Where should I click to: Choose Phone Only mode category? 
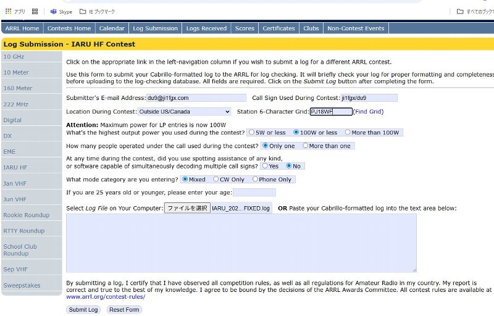click(255, 179)
